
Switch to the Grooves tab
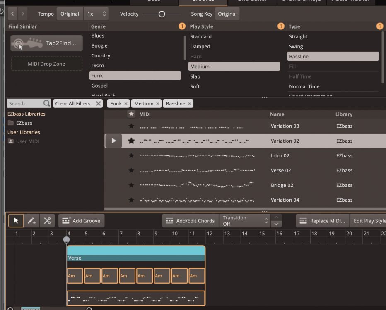(203, 1)
